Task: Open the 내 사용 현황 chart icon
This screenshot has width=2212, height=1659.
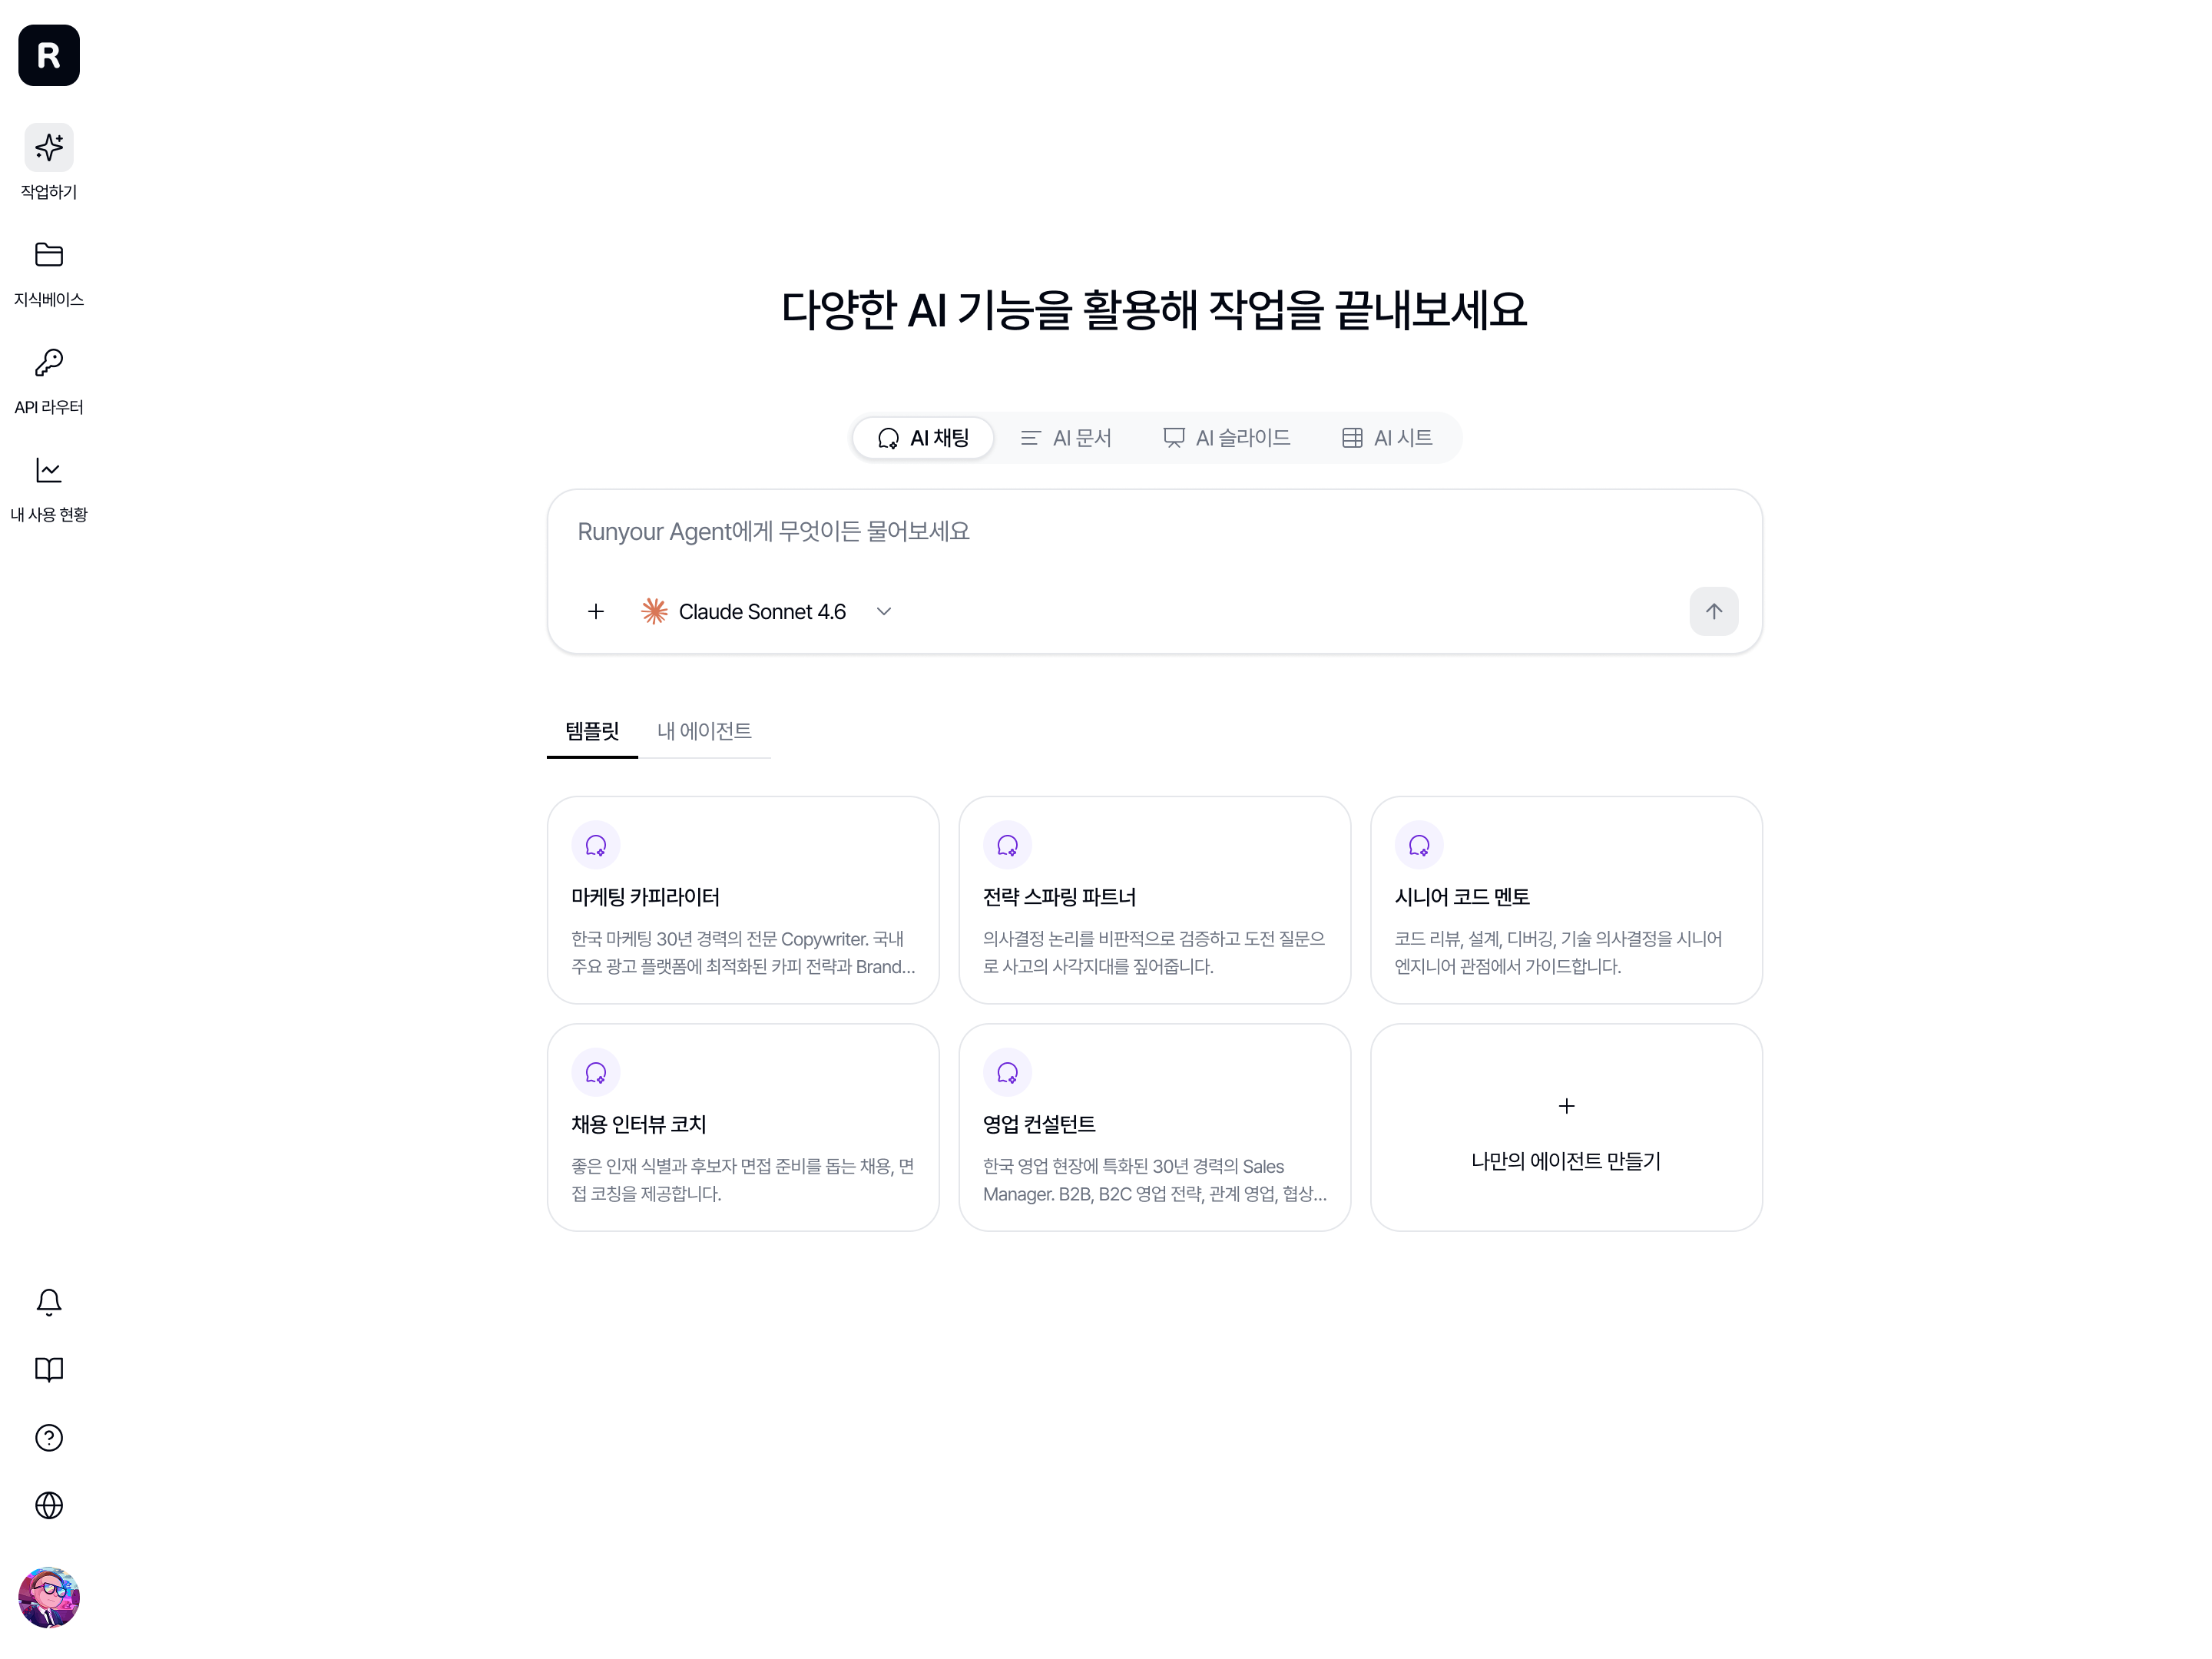Action: [49, 470]
